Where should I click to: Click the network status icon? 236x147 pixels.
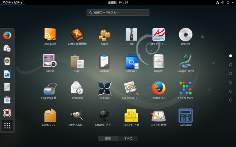tap(218, 3)
